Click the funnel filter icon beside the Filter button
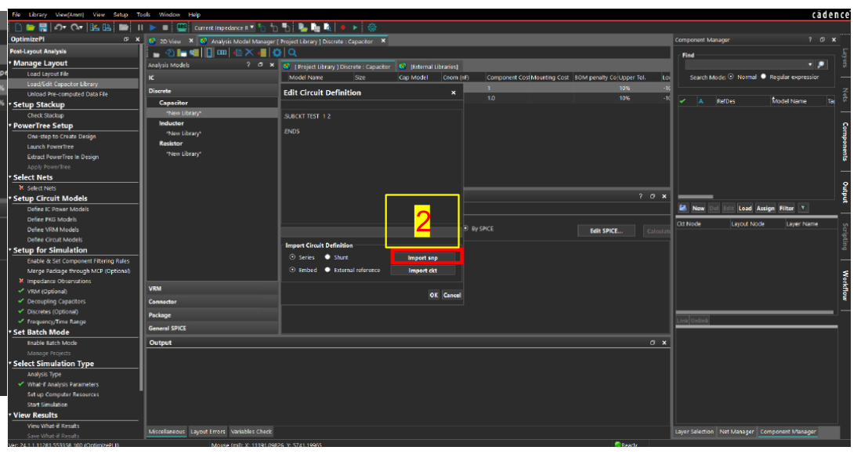861x454 pixels. point(803,208)
